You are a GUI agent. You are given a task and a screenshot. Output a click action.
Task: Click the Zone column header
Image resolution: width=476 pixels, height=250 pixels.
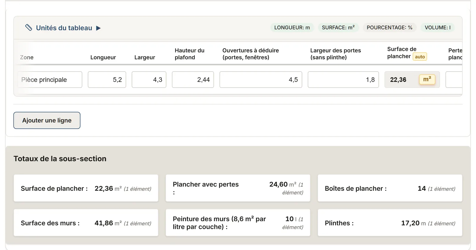(x=27, y=57)
